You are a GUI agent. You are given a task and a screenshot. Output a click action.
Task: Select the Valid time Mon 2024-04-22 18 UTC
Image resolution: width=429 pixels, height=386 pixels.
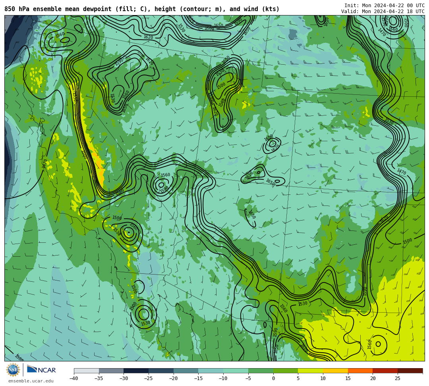coord(383,12)
